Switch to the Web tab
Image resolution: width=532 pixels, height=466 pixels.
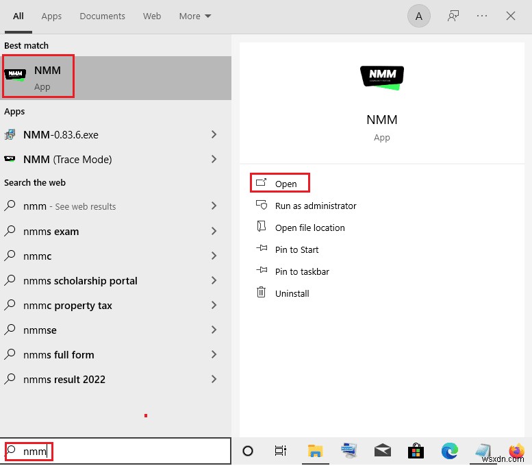point(152,16)
